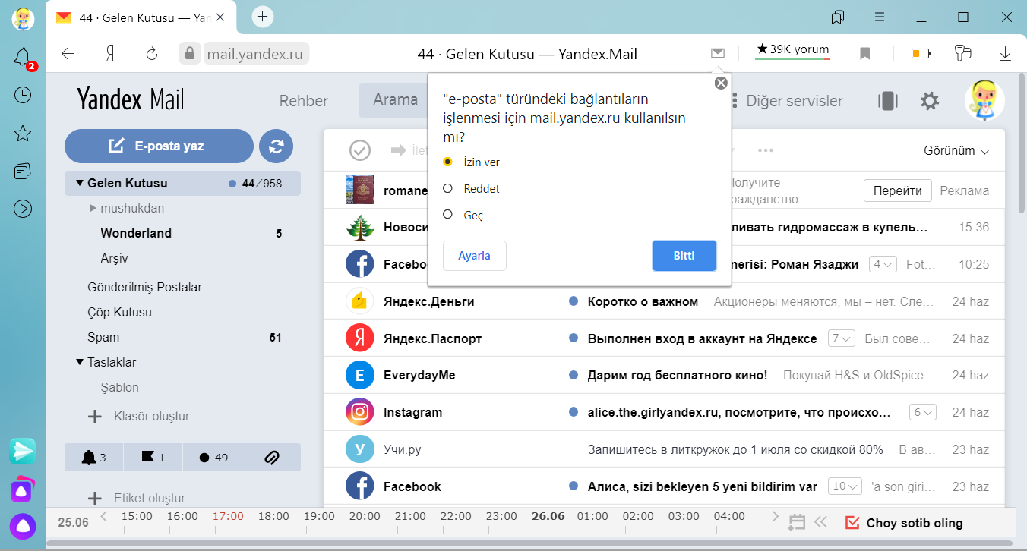The height and width of the screenshot is (551, 1027).
Task: Open video play icon in sidebar
Action: pyautogui.click(x=23, y=208)
